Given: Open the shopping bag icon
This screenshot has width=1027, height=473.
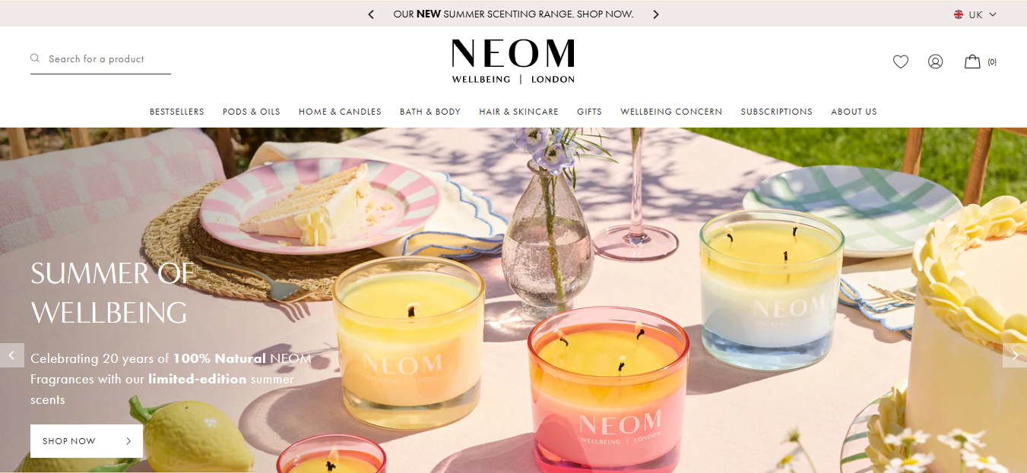Looking at the screenshot, I should [972, 61].
